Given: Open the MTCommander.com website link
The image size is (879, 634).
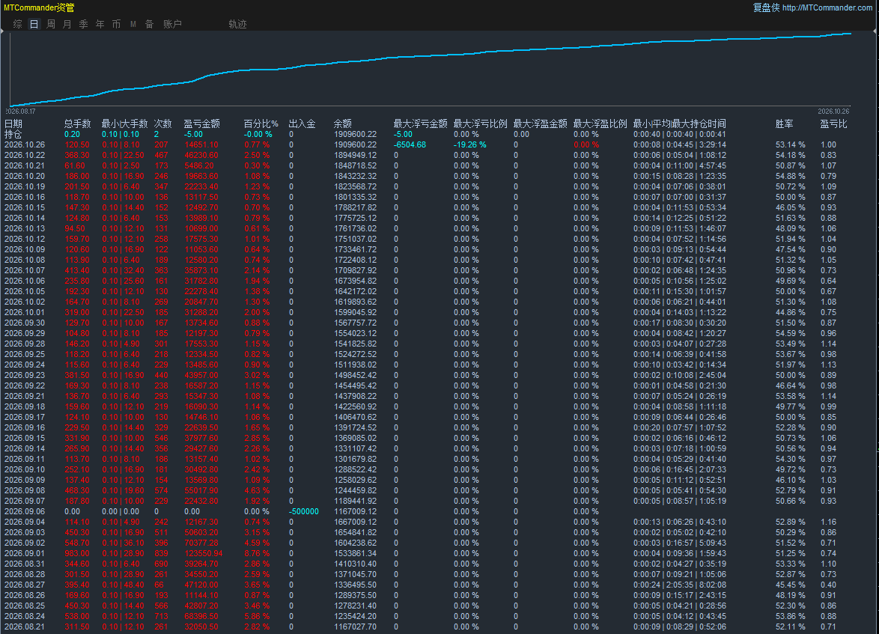Looking at the screenshot, I should (x=827, y=7).
